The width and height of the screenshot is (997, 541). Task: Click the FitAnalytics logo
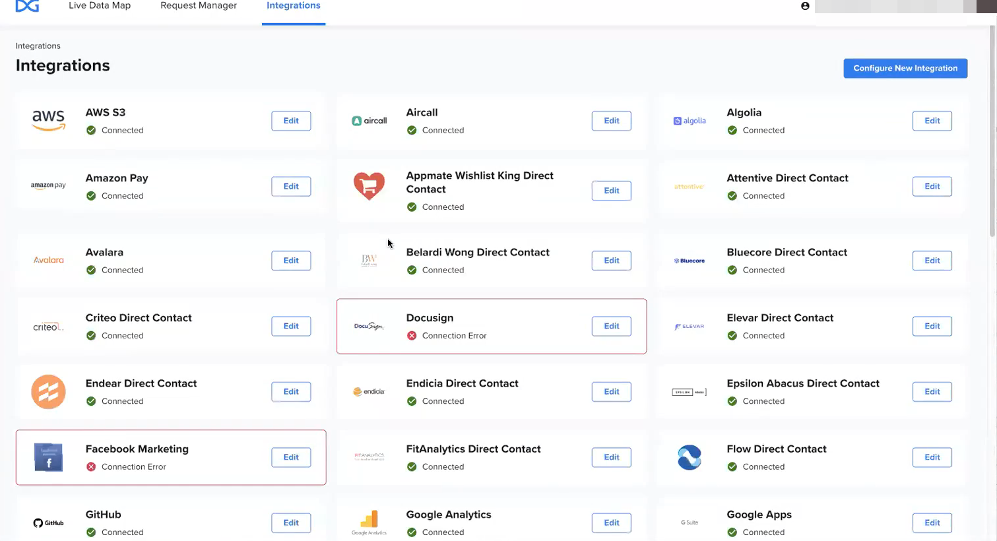[x=369, y=457]
